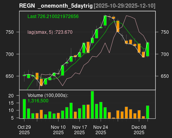Image resolution: width=172 pixels, height=138 pixels.
Task: Click the Dec 08 2025 date label
Action: 139,130
